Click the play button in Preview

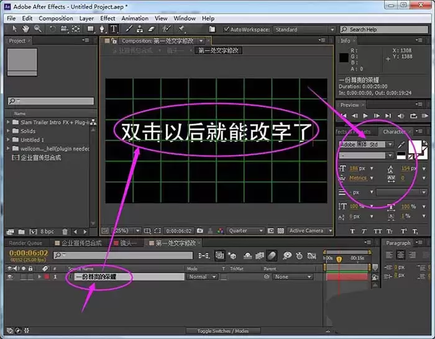pos(365,115)
